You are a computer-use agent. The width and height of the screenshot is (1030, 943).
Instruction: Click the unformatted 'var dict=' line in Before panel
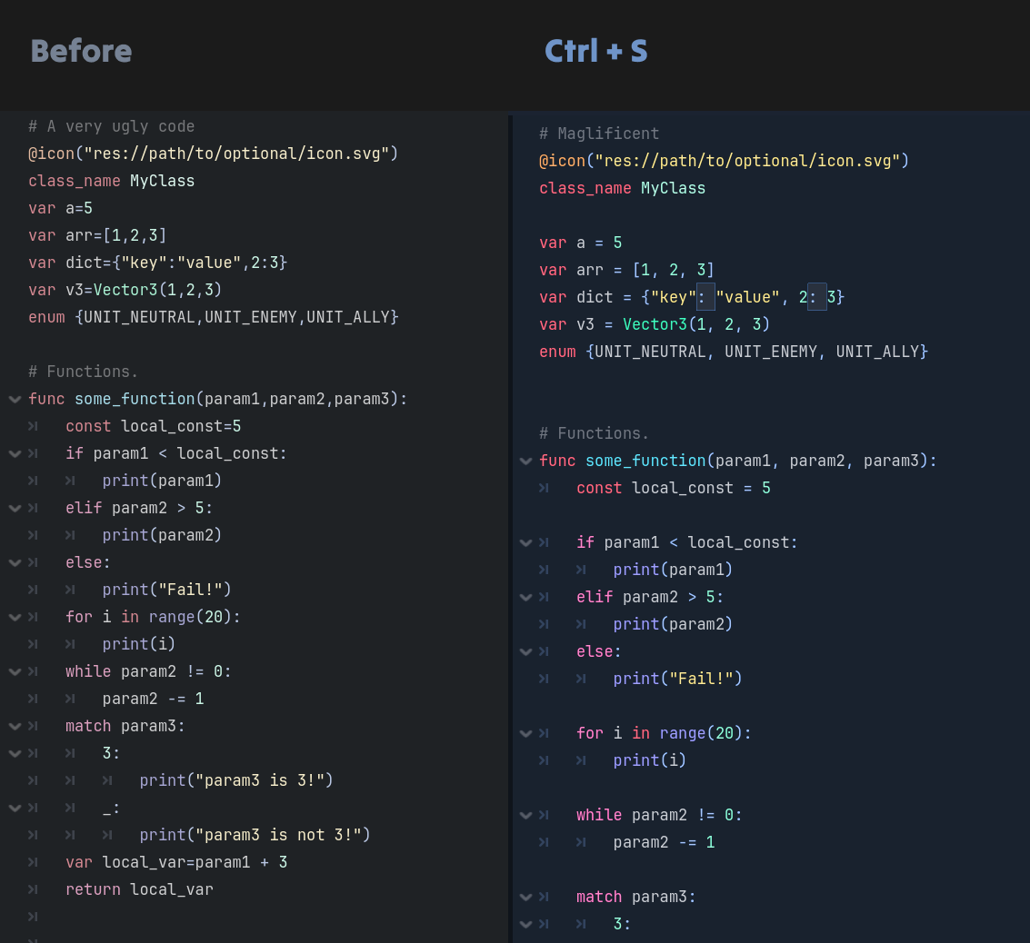[x=157, y=263]
